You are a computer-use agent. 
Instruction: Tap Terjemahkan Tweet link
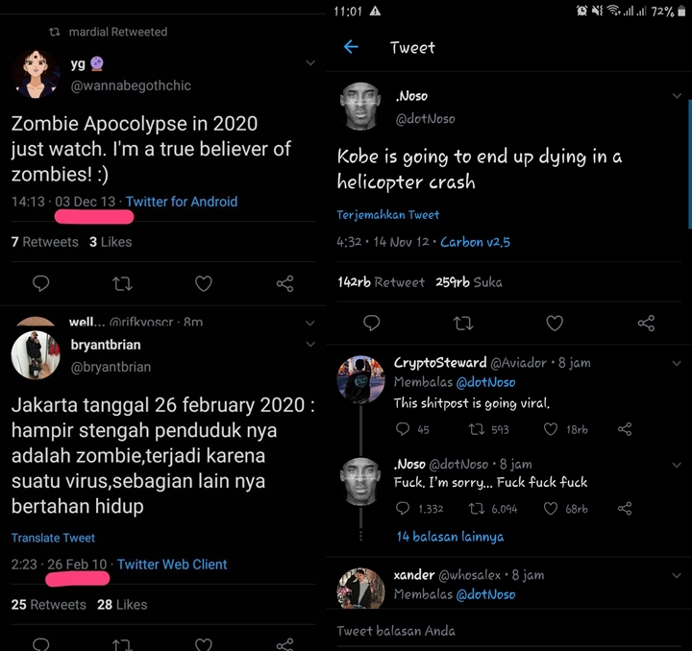(x=387, y=215)
